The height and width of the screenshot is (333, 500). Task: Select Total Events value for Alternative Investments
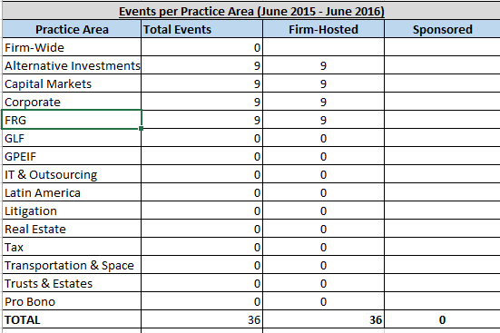pyautogui.click(x=201, y=65)
